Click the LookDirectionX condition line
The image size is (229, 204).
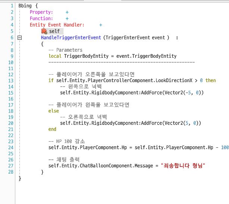click(132, 81)
